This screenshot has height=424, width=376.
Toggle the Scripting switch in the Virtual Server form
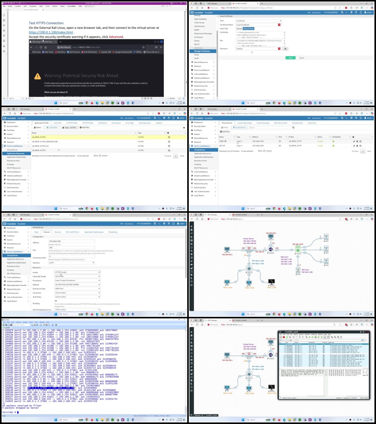coord(55,301)
